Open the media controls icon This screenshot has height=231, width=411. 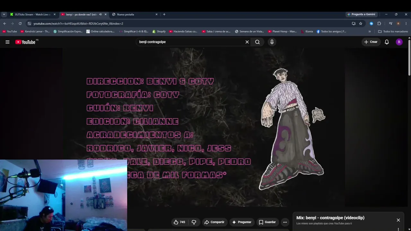point(390,23)
